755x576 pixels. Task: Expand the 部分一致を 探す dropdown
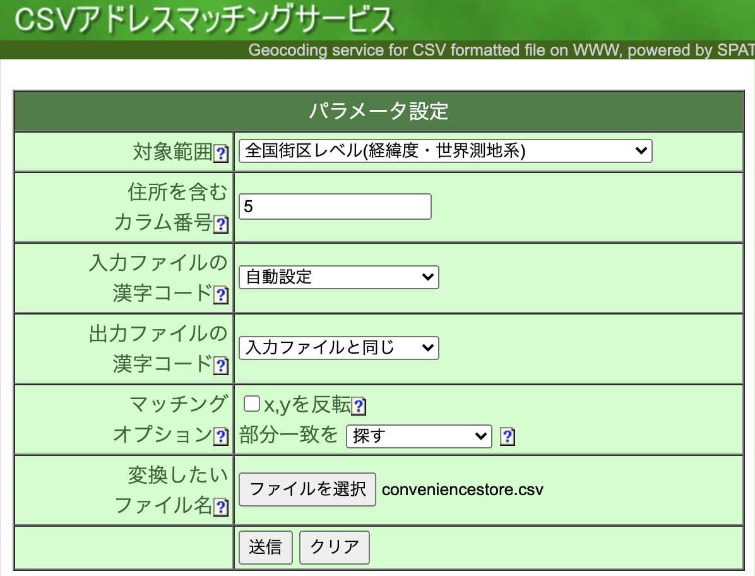click(419, 436)
